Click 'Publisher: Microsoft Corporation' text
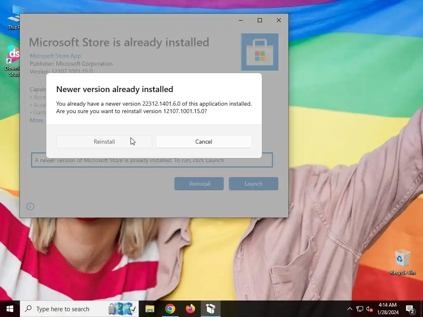Viewport: 423px width, 317px height. point(71,64)
